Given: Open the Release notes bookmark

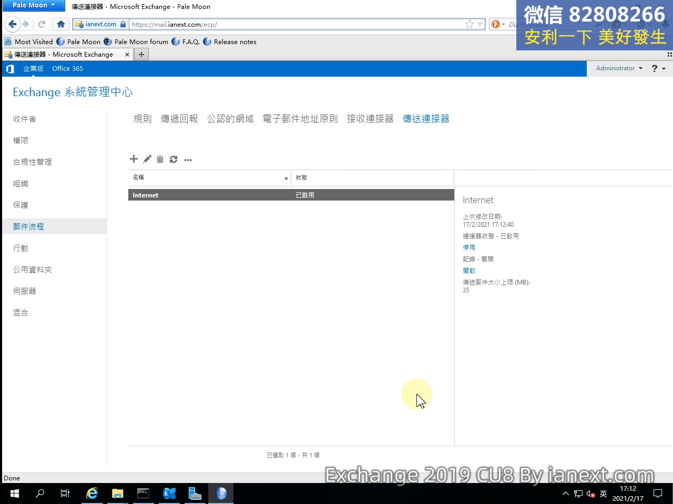Looking at the screenshot, I should point(230,41).
